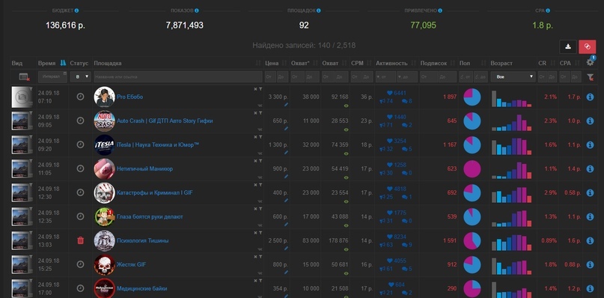Click the gender pie chart in Pro Ебобо row
The width and height of the screenshot is (604, 298).
[472, 97]
